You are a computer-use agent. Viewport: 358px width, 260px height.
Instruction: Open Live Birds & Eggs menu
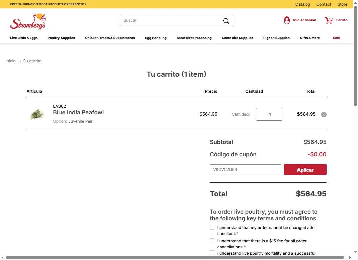(24, 38)
